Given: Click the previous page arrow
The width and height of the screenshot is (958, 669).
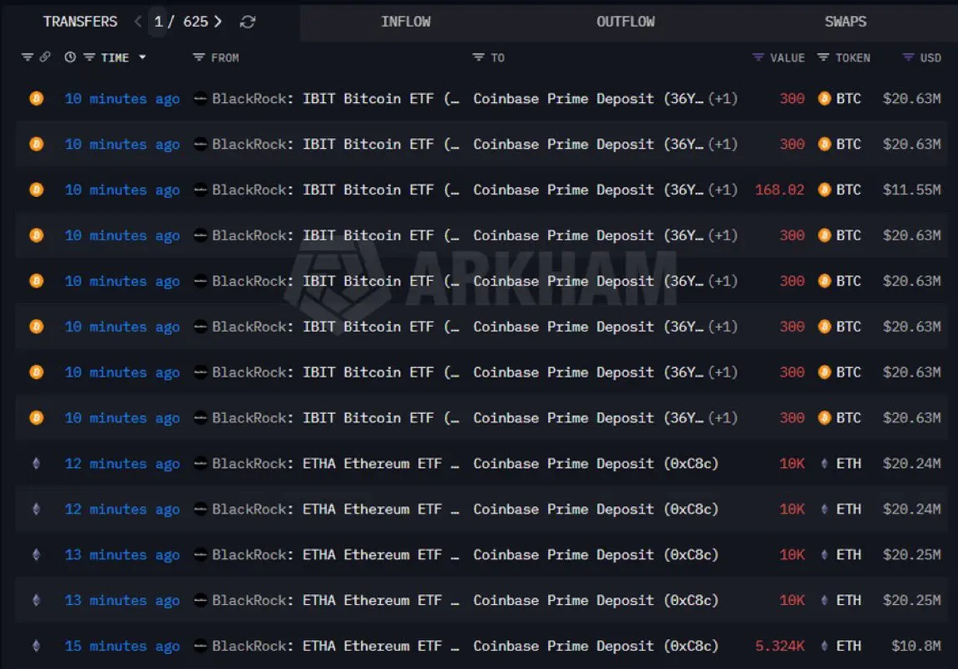Looking at the screenshot, I should [x=138, y=22].
